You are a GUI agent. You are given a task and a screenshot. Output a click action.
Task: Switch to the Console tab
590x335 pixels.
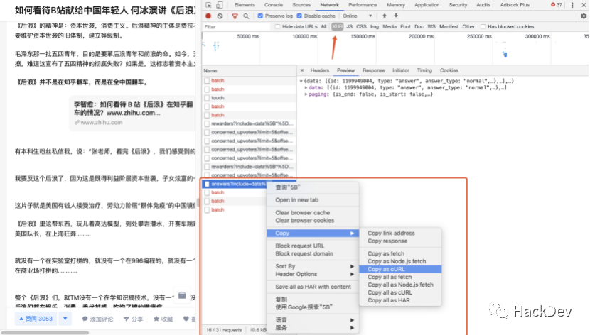[274, 5]
